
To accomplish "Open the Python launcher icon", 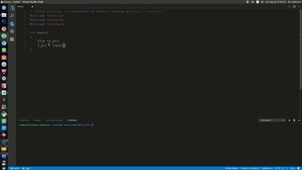I will pos(4,114).
